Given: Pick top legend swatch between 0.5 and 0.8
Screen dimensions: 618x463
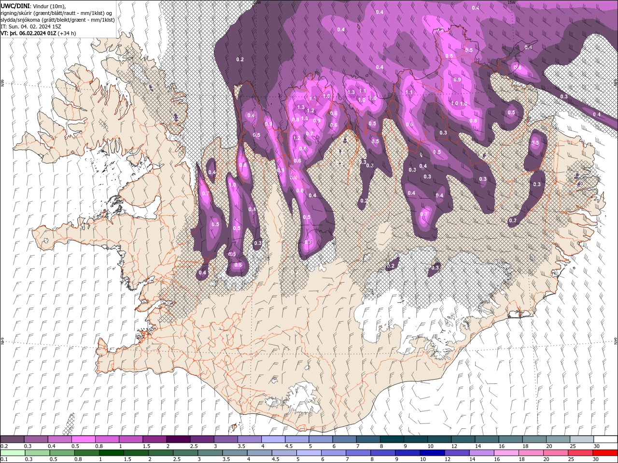Looking at the screenshot, I should [83, 439].
